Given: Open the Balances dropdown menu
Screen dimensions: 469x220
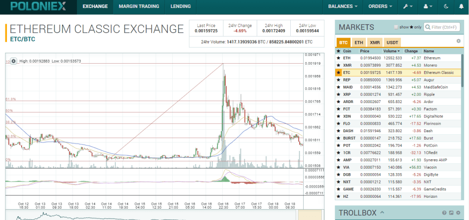Looking at the screenshot, I should (343, 6).
